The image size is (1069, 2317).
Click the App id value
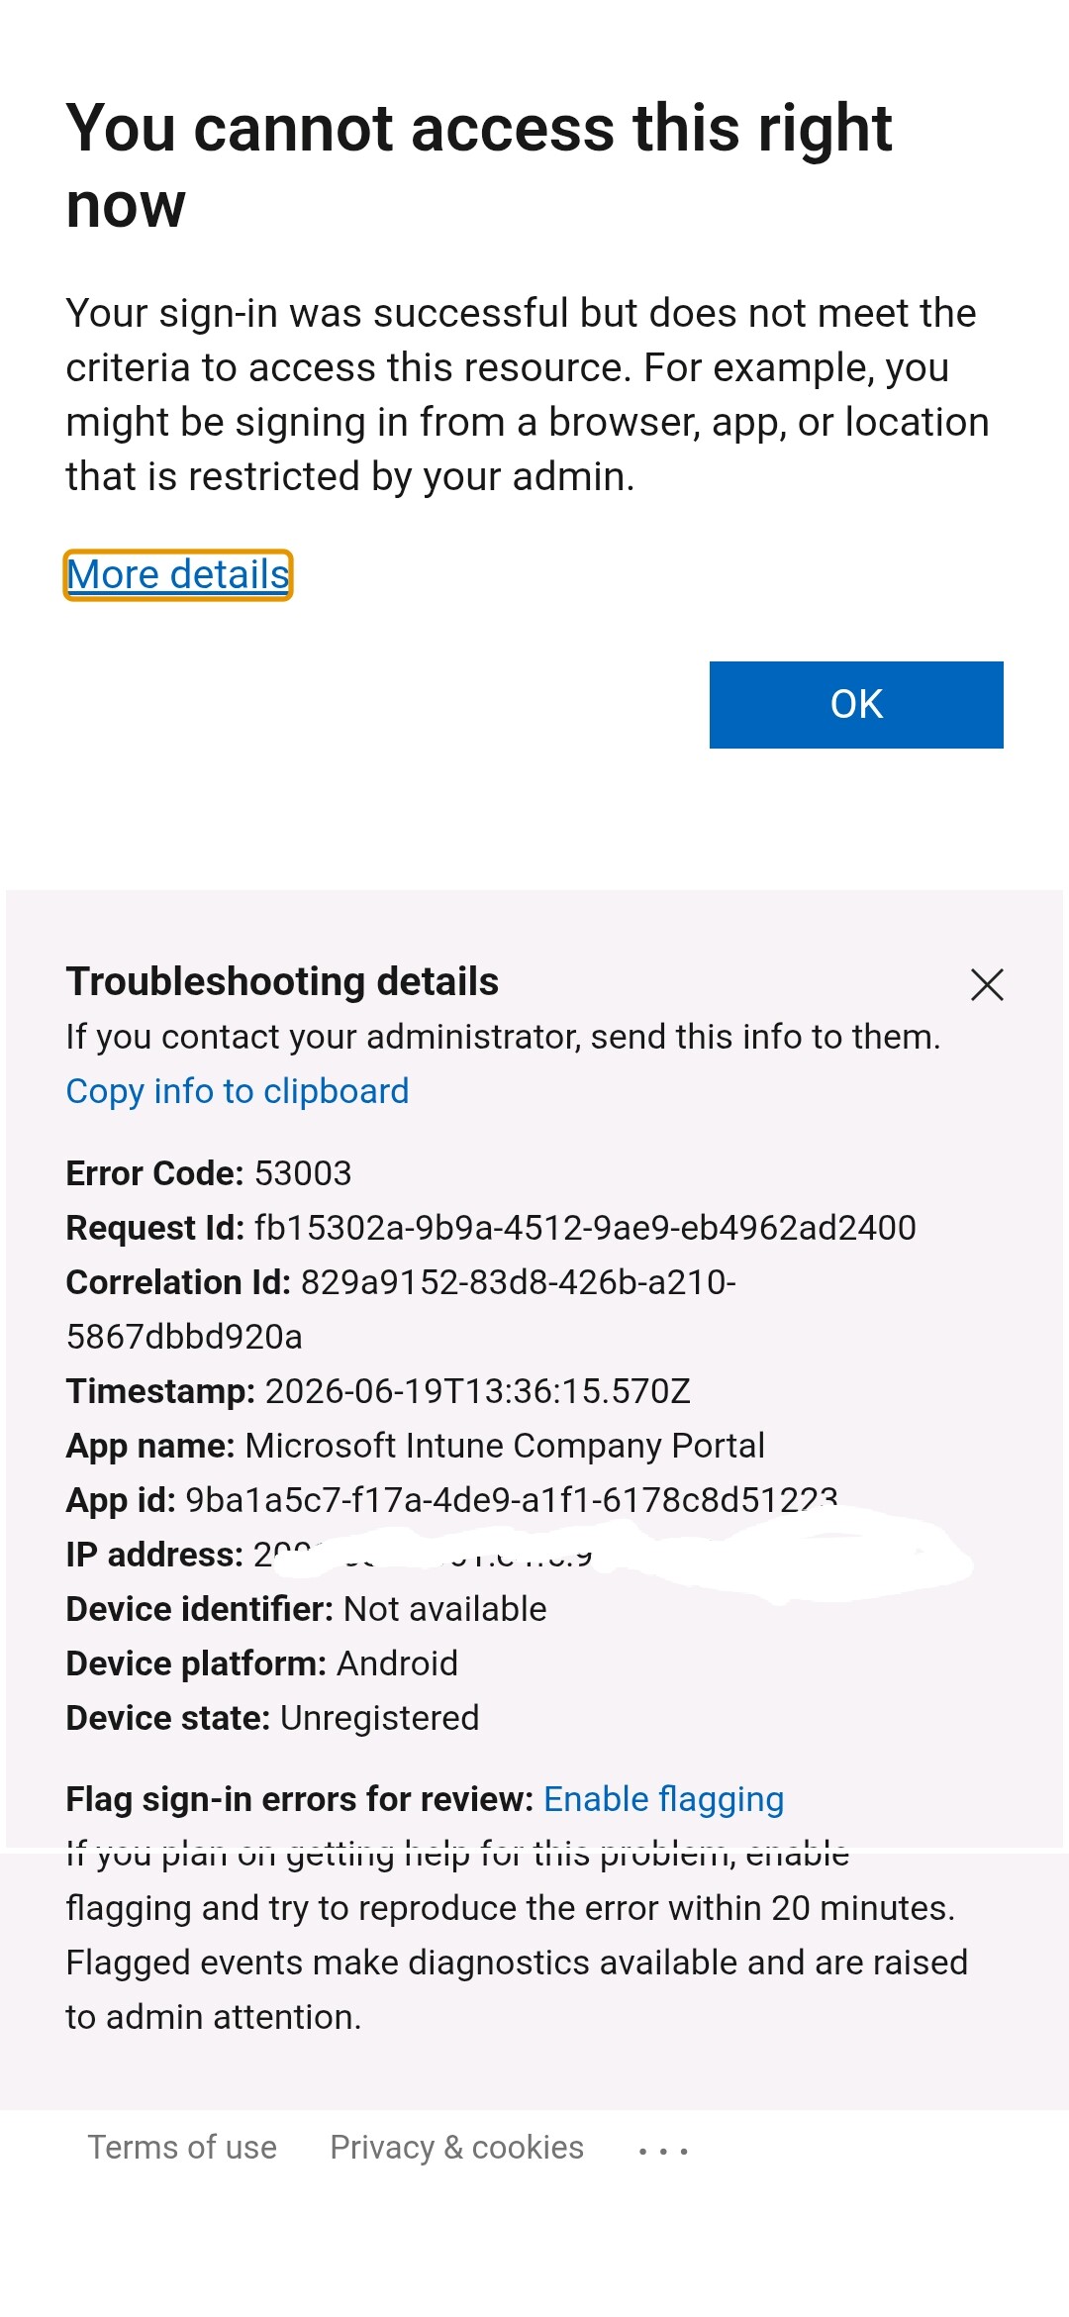512,1500
